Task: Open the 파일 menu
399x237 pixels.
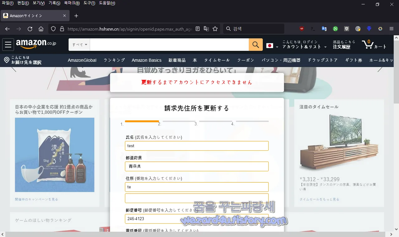Action: [x=7, y=3]
